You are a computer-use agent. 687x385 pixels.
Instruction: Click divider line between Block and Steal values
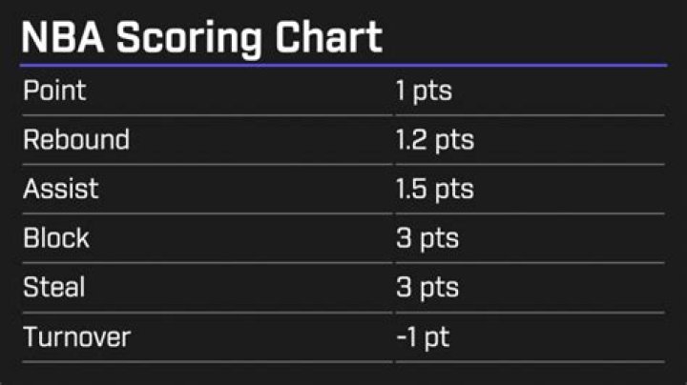coord(530,262)
